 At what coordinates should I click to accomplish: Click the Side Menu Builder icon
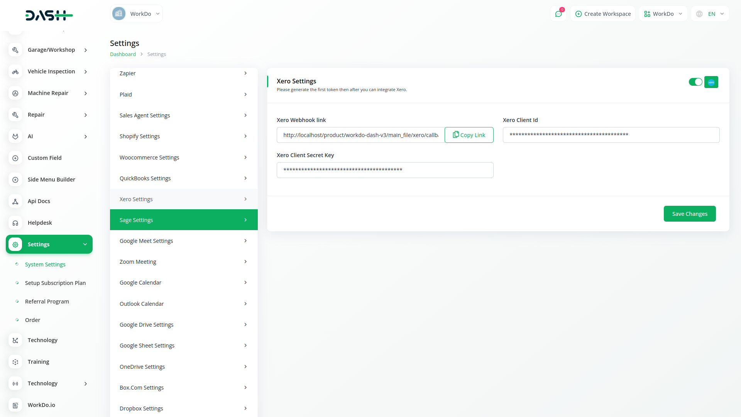click(x=15, y=180)
